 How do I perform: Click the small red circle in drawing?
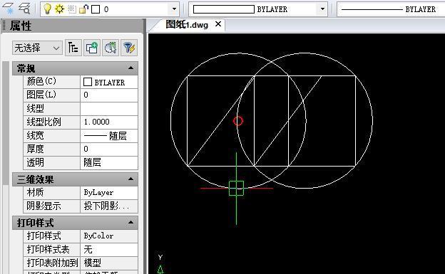(x=238, y=121)
